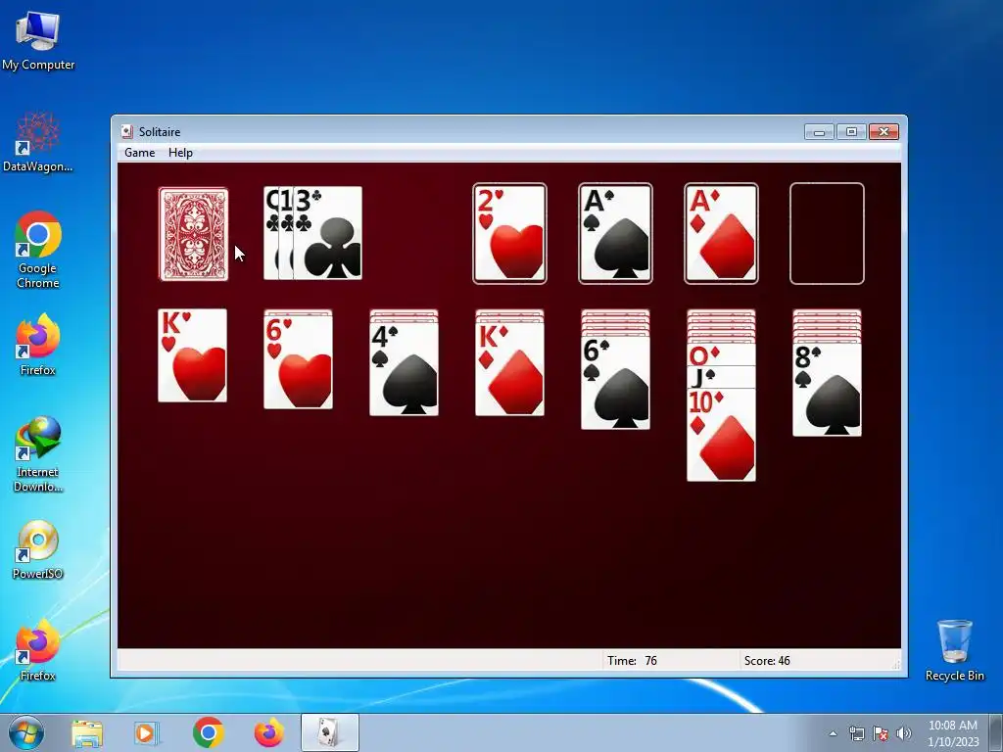Image resolution: width=1003 pixels, height=752 pixels.
Task: Open the Action Center flag icon
Action: click(x=881, y=733)
